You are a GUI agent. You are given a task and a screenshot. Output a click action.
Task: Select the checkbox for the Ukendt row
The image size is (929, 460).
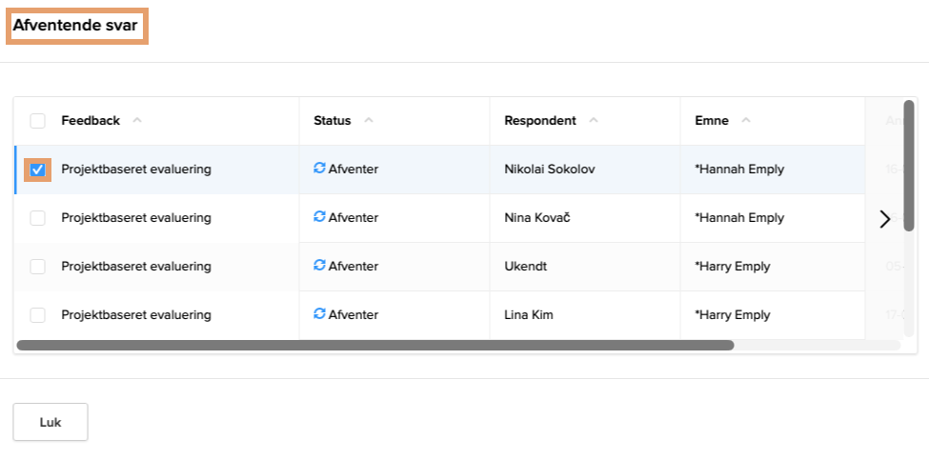38,267
